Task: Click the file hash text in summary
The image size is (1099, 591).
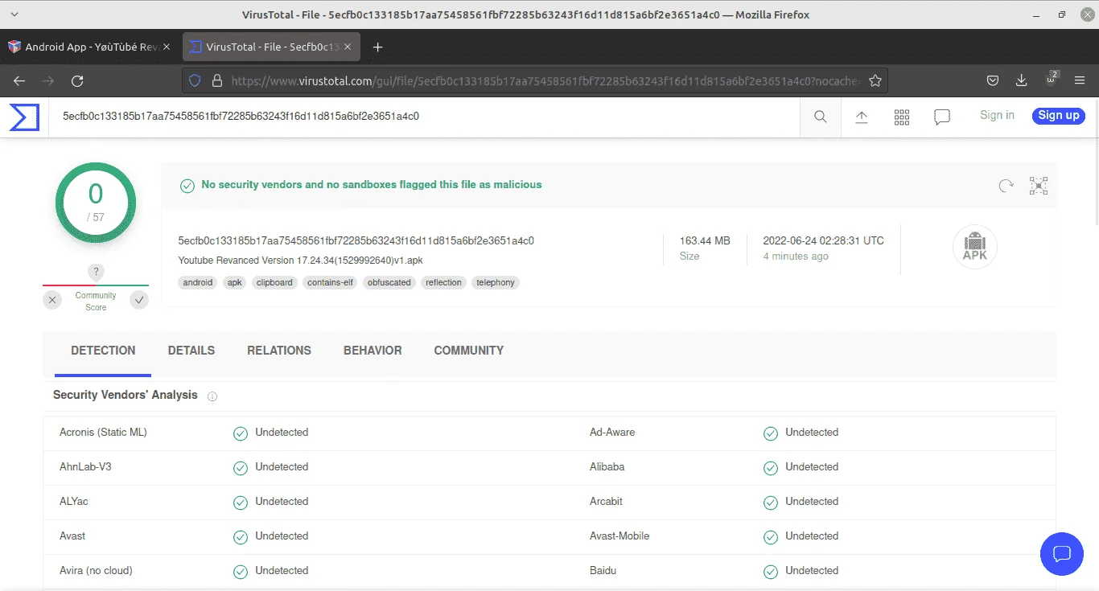Action: pyautogui.click(x=356, y=240)
